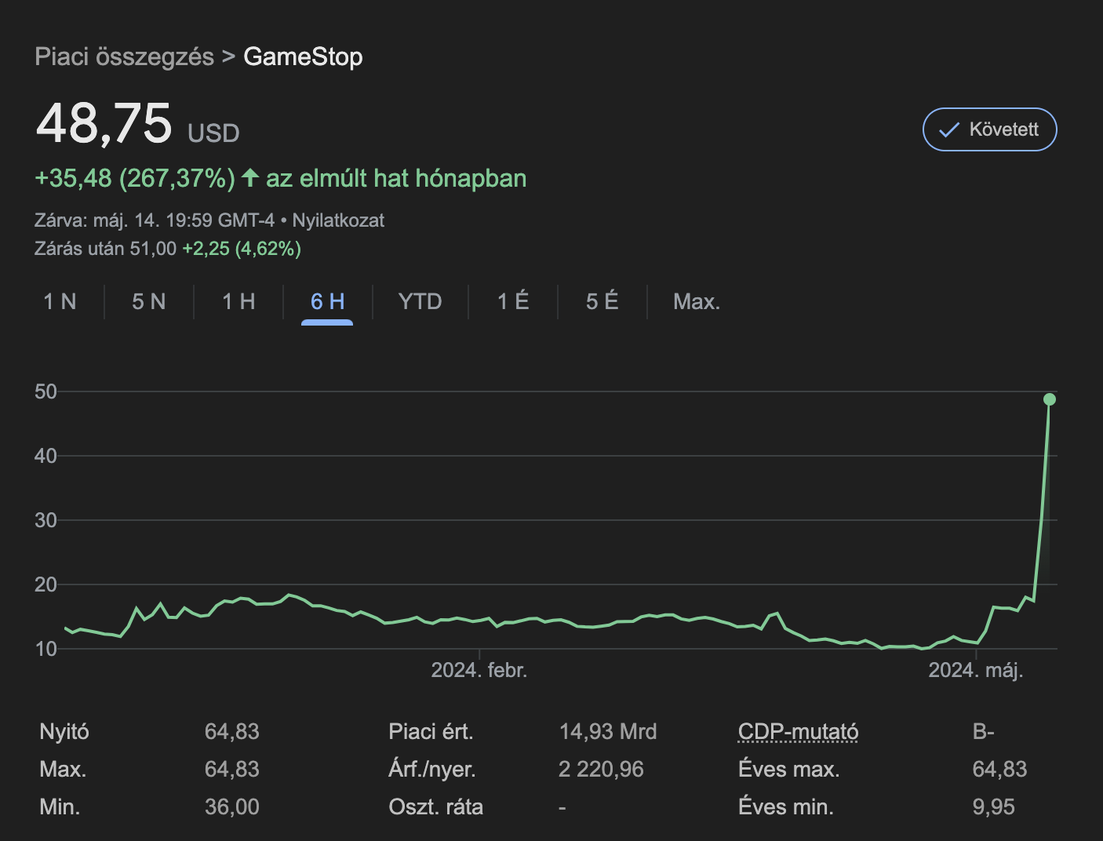The width and height of the screenshot is (1103, 841).
Task: Click the Zárás után 51,00 text
Action: point(105,249)
